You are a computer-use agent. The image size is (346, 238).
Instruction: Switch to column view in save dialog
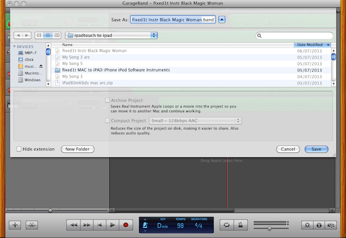tap(57, 36)
